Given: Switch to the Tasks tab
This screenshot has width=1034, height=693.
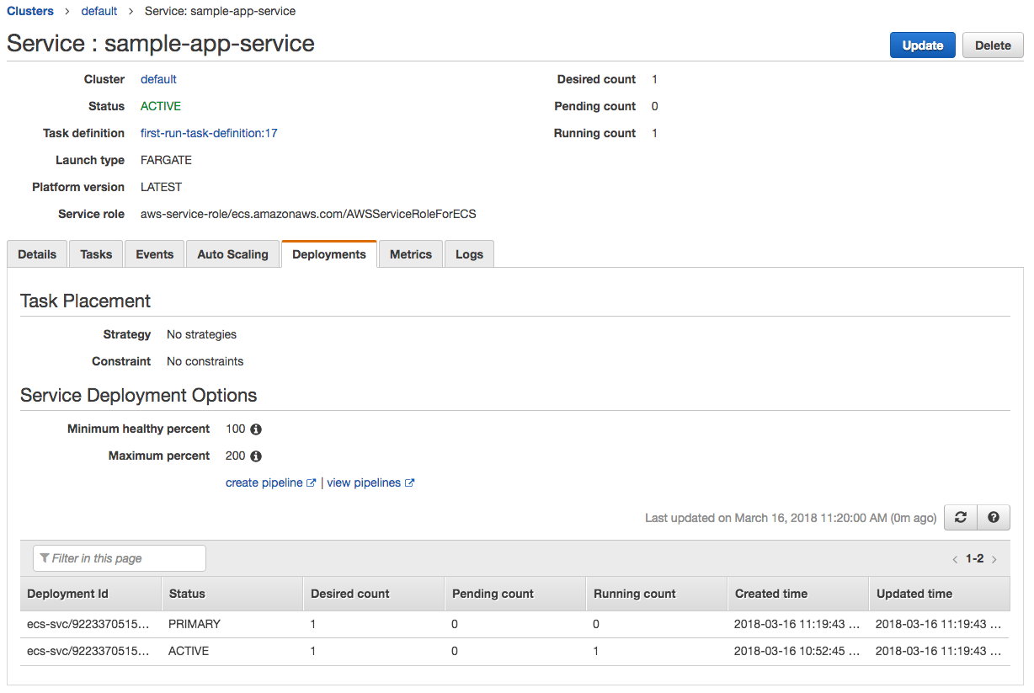Looking at the screenshot, I should pos(96,254).
